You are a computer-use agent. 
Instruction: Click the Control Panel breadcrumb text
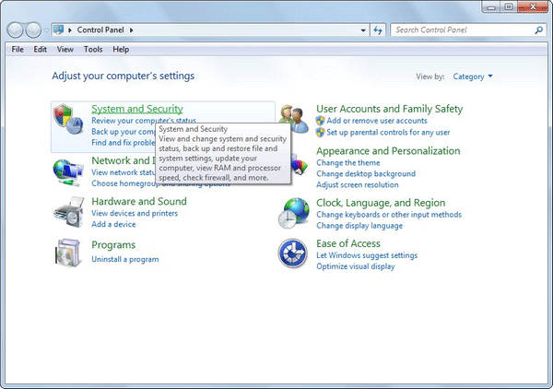coord(100,30)
